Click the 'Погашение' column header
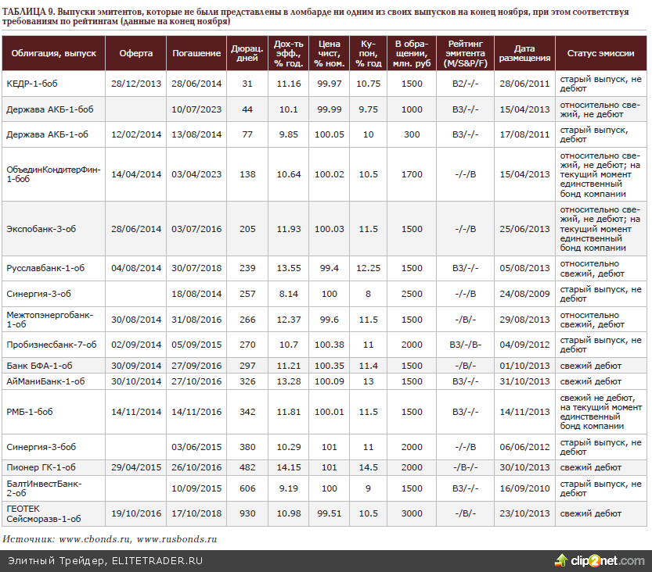The image size is (652, 572). [x=196, y=54]
